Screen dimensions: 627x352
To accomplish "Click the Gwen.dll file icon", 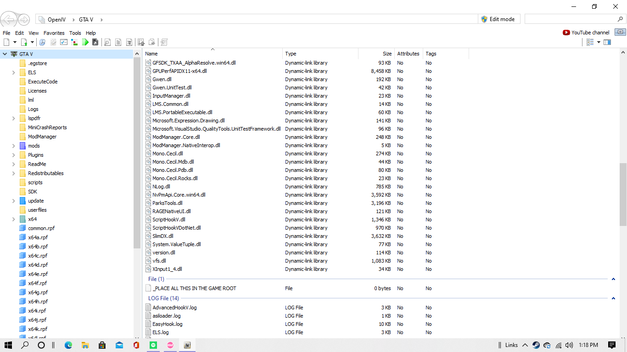I will 148,79.
